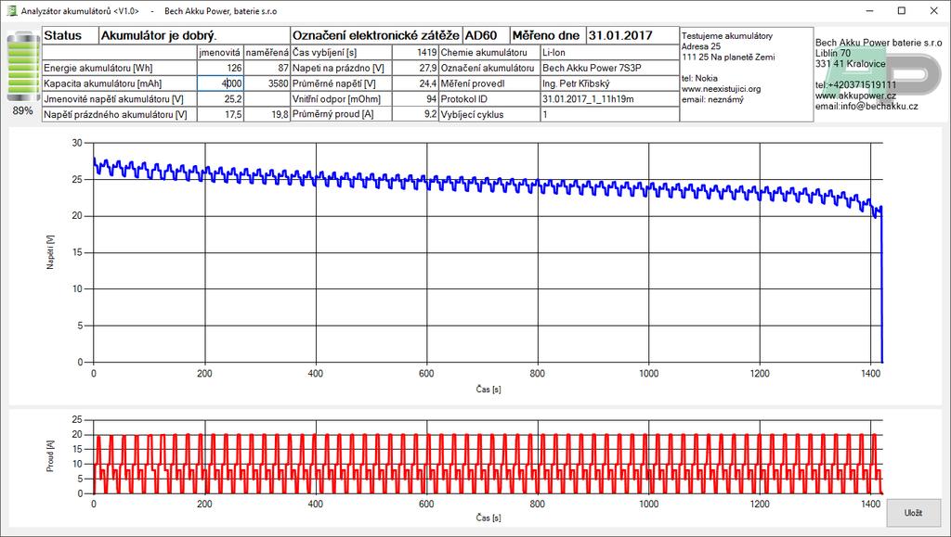Maximize the Analyzátor akumulátorů window

coord(902,11)
